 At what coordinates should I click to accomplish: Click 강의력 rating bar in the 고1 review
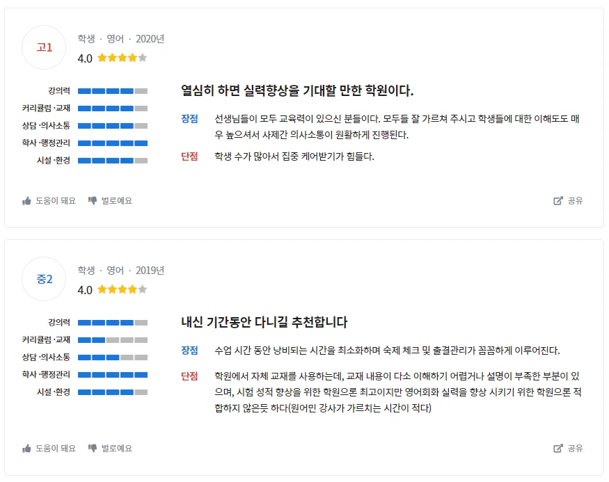click(113, 91)
